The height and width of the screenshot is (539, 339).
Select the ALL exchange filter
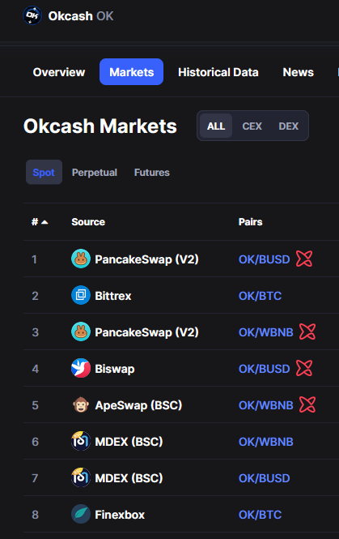click(x=216, y=126)
